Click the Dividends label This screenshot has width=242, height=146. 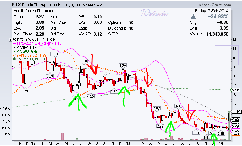point(117,28)
